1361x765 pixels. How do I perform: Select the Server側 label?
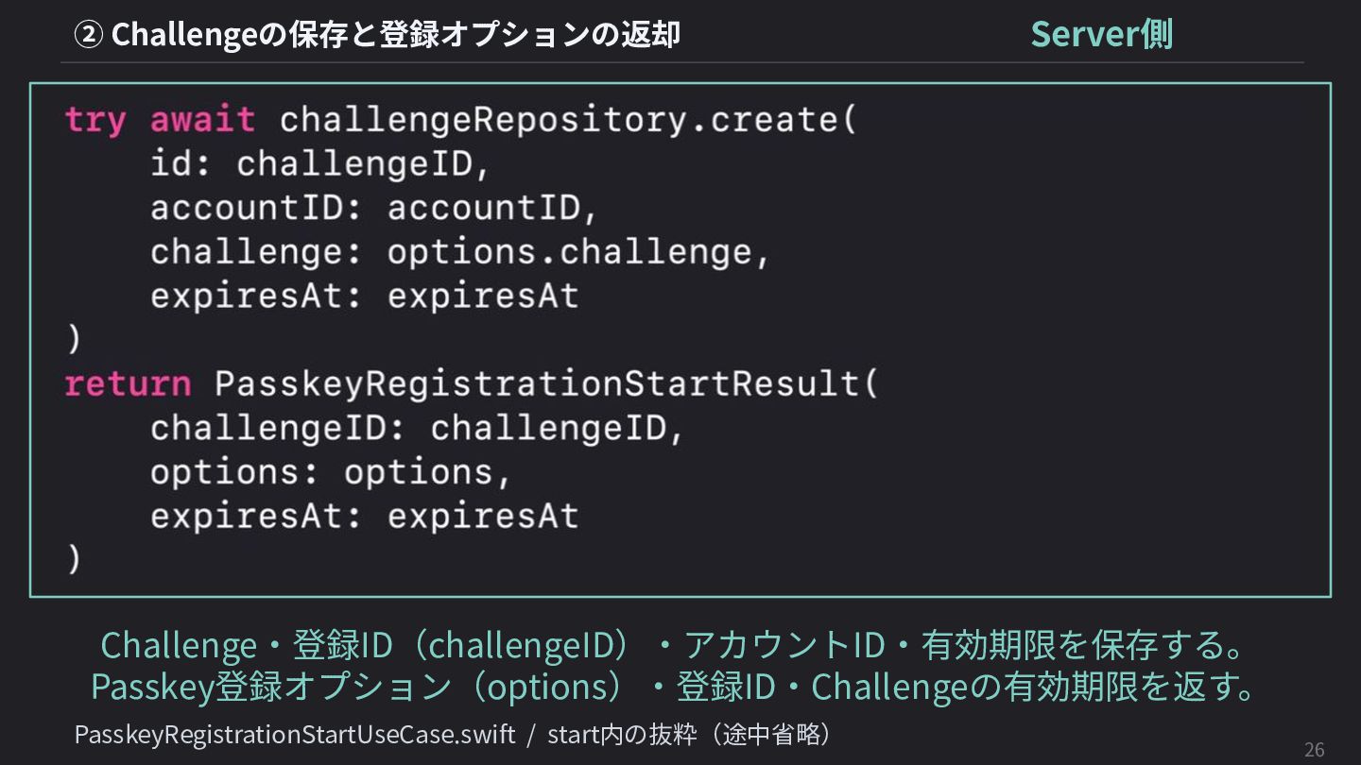(1102, 34)
